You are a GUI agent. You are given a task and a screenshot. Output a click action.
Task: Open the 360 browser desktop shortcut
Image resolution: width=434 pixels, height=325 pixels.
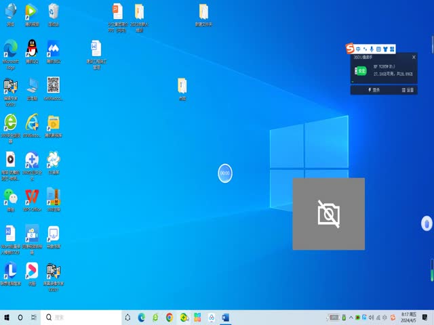[x=10, y=123]
